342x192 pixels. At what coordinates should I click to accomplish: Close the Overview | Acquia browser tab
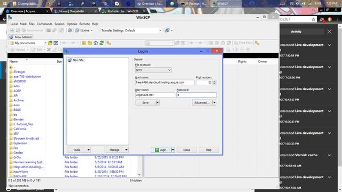coord(48,11)
